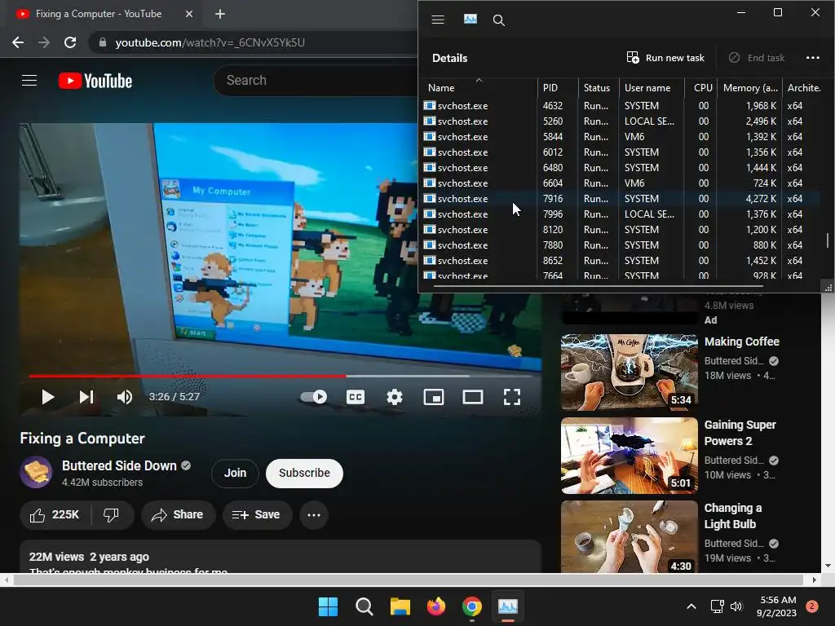Open a new browser tab
The image size is (835, 626).
pyautogui.click(x=220, y=14)
